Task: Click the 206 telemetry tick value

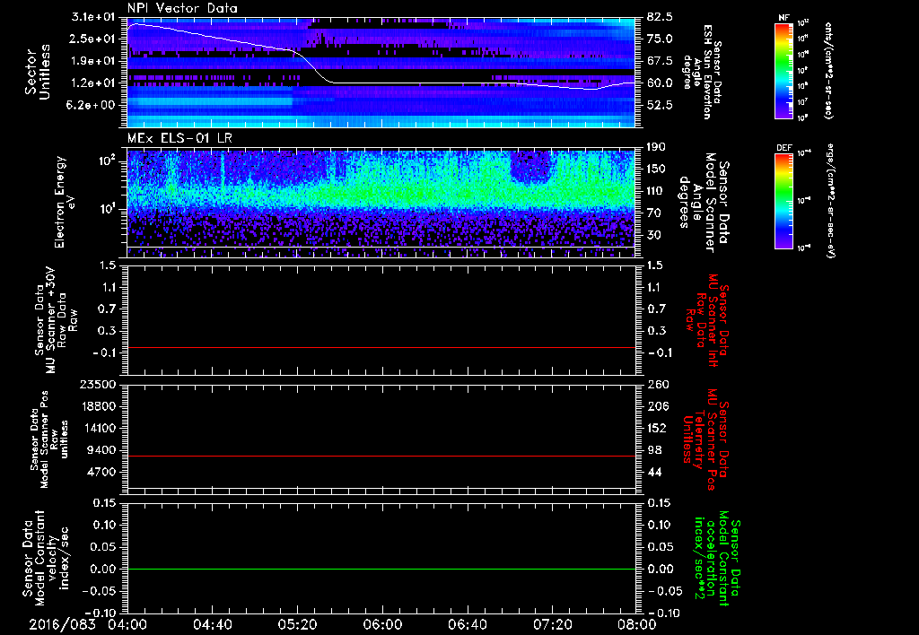Action: (x=656, y=406)
